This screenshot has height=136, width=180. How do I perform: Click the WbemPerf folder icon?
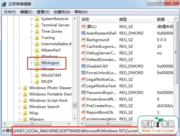[37, 50]
